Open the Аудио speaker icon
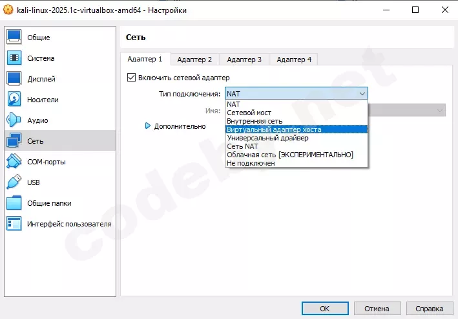The height and width of the screenshot is (319, 458). click(14, 120)
